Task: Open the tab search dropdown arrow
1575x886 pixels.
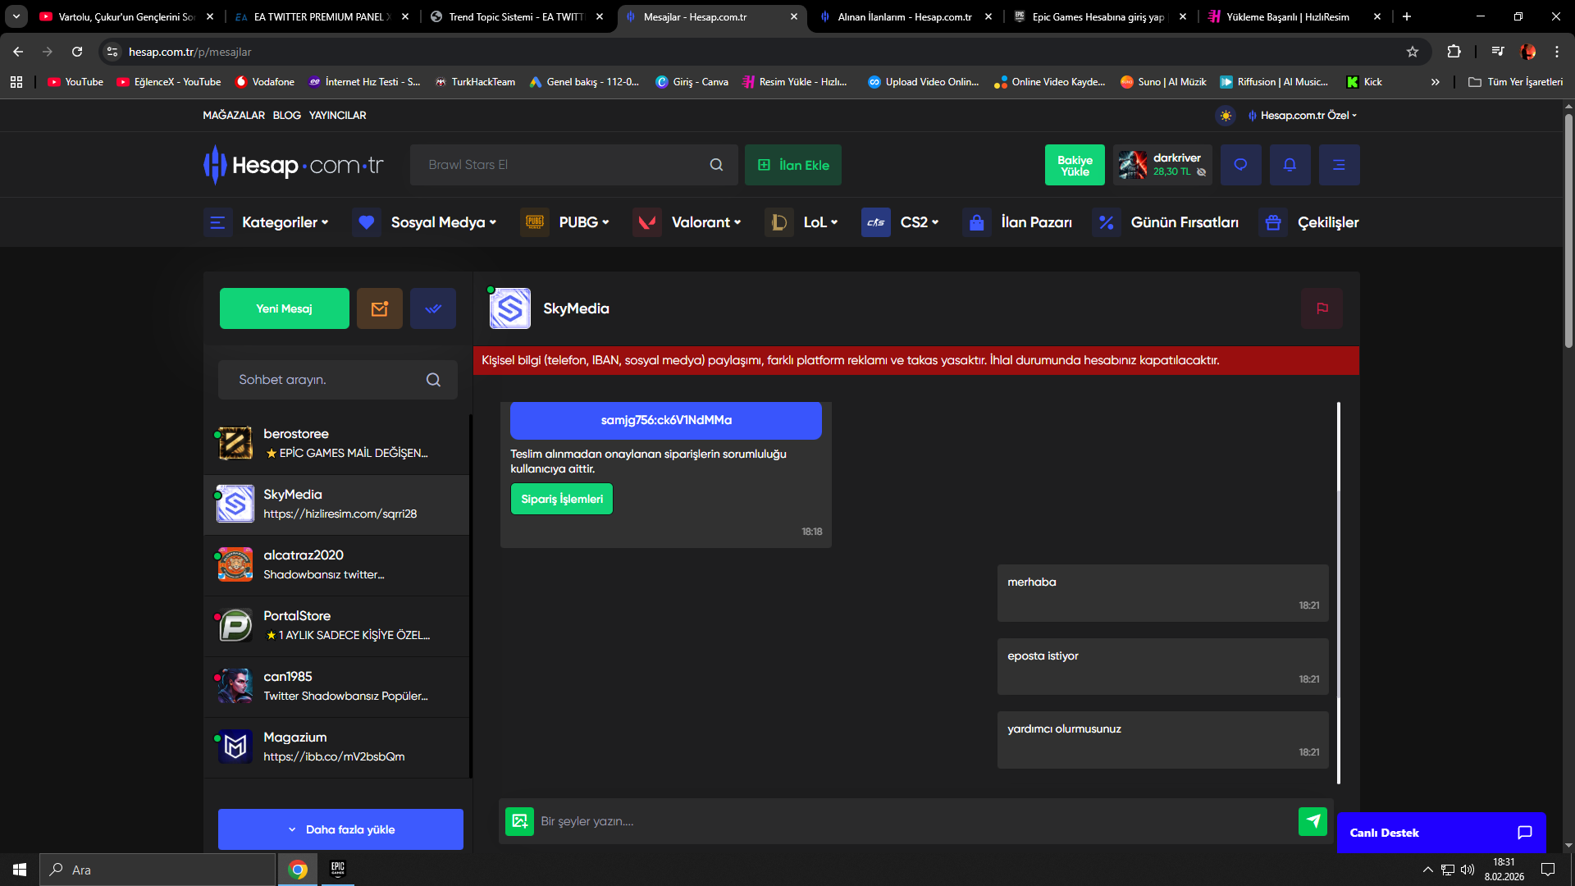Action: pyautogui.click(x=16, y=16)
